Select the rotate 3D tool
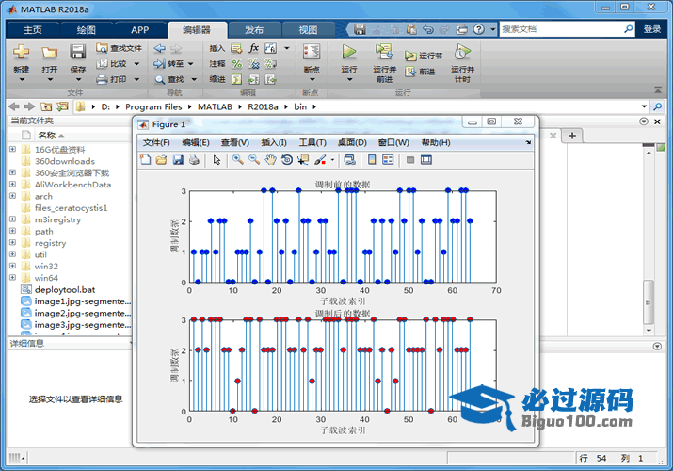 pos(287,160)
